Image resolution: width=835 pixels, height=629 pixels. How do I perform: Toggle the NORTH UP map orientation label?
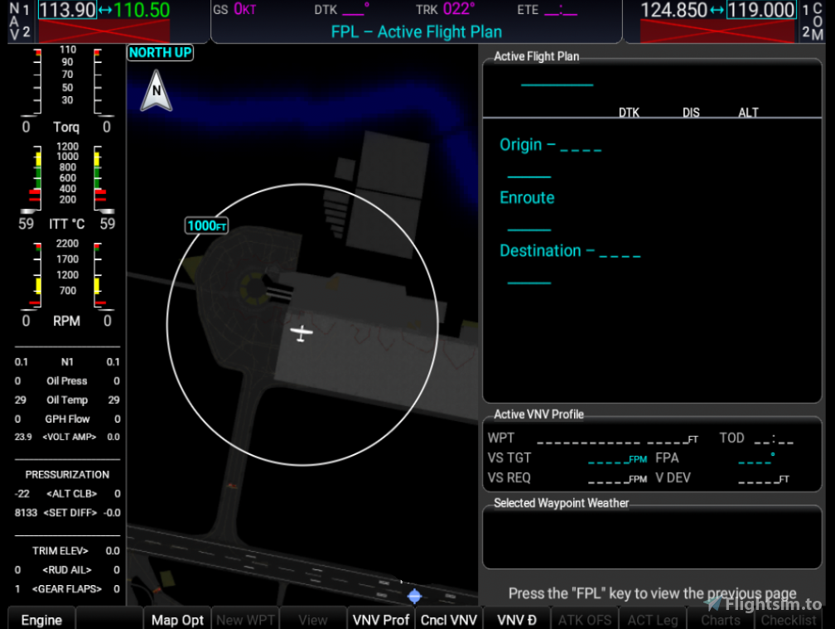(x=160, y=52)
